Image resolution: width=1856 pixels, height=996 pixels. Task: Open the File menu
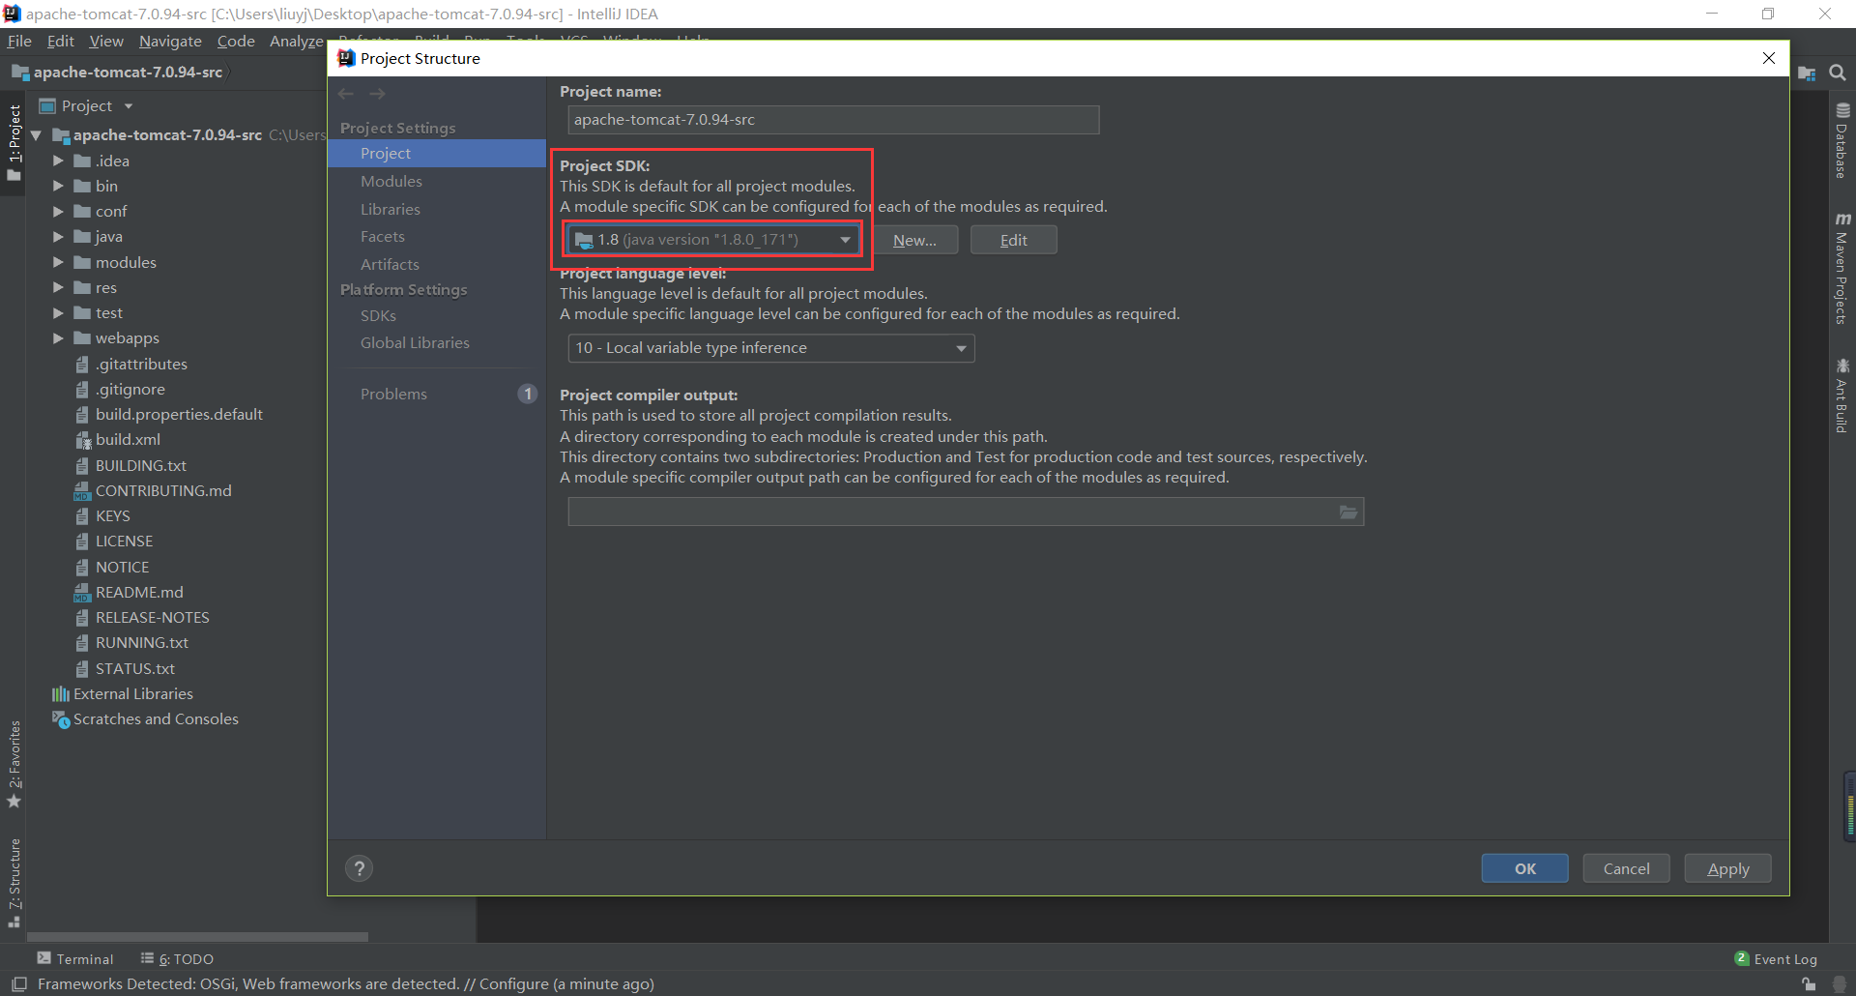click(19, 41)
